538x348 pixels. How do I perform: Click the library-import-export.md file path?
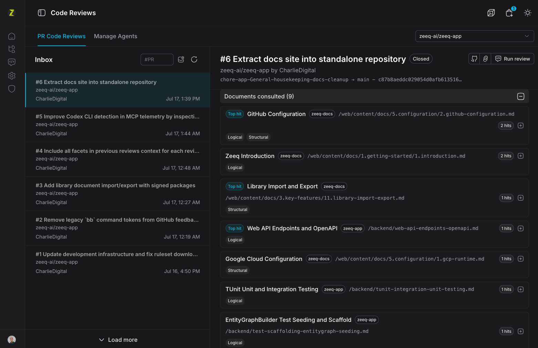coord(315,198)
